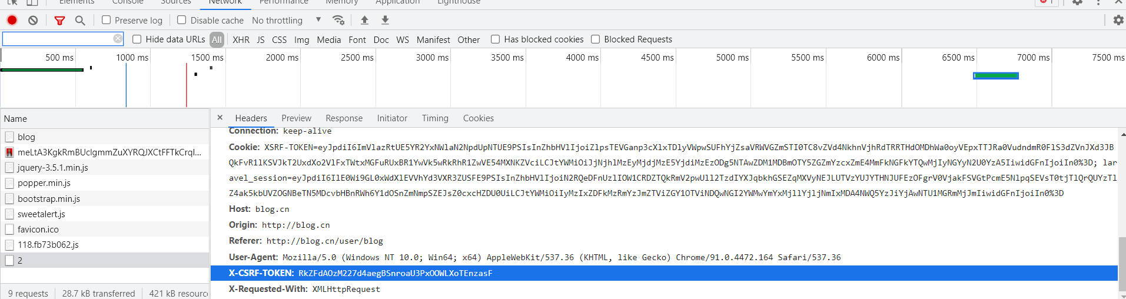Screen dimensions: 1126x299
Task: Open the No throttling dropdown
Action: pos(287,20)
